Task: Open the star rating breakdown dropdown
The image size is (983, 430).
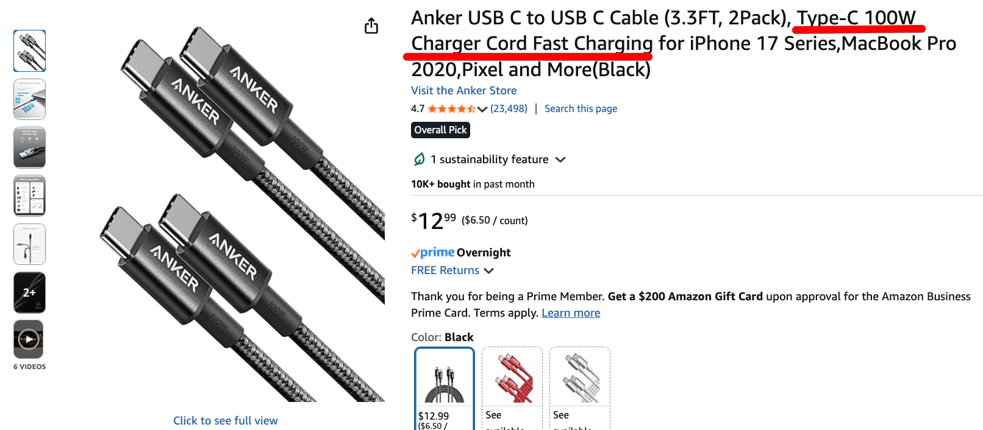Action: (481, 108)
